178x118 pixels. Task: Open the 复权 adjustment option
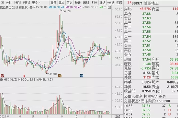pos(53,3)
